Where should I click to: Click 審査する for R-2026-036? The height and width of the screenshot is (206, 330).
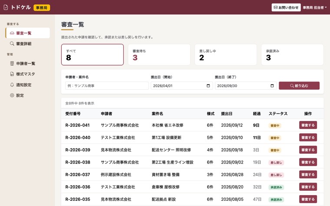(x=308, y=187)
